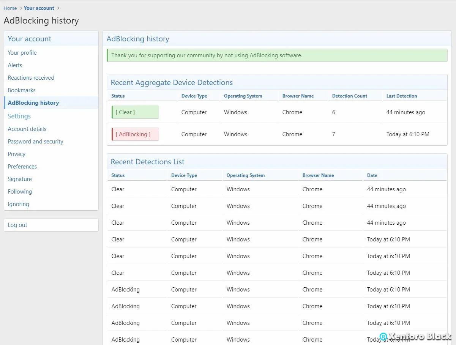
Task: Click Device Type header in Aggregate Device Detections
Action: (194, 96)
